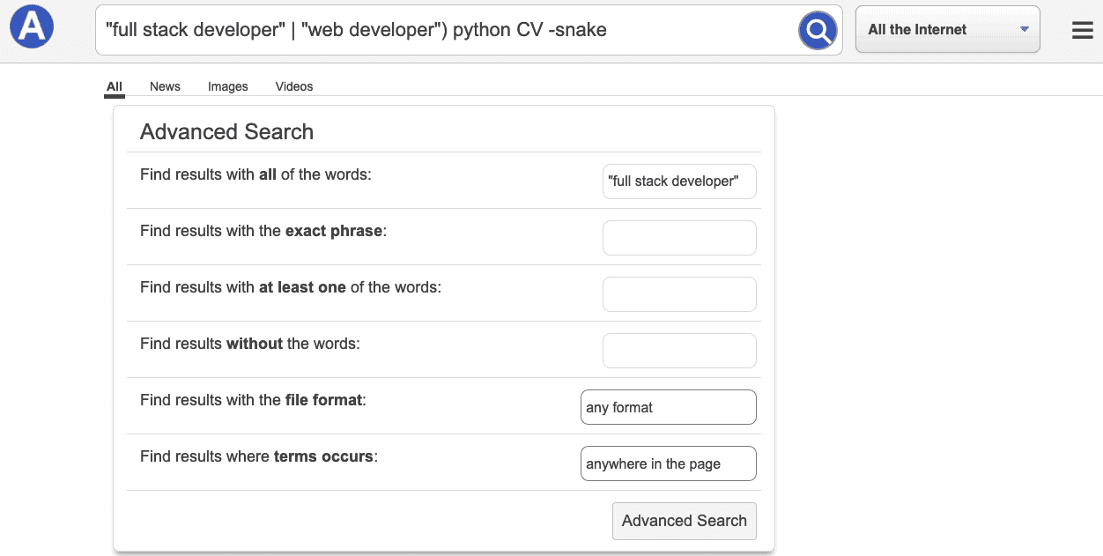1103x556 pixels.
Task: Select the All results tab
Action: (114, 86)
